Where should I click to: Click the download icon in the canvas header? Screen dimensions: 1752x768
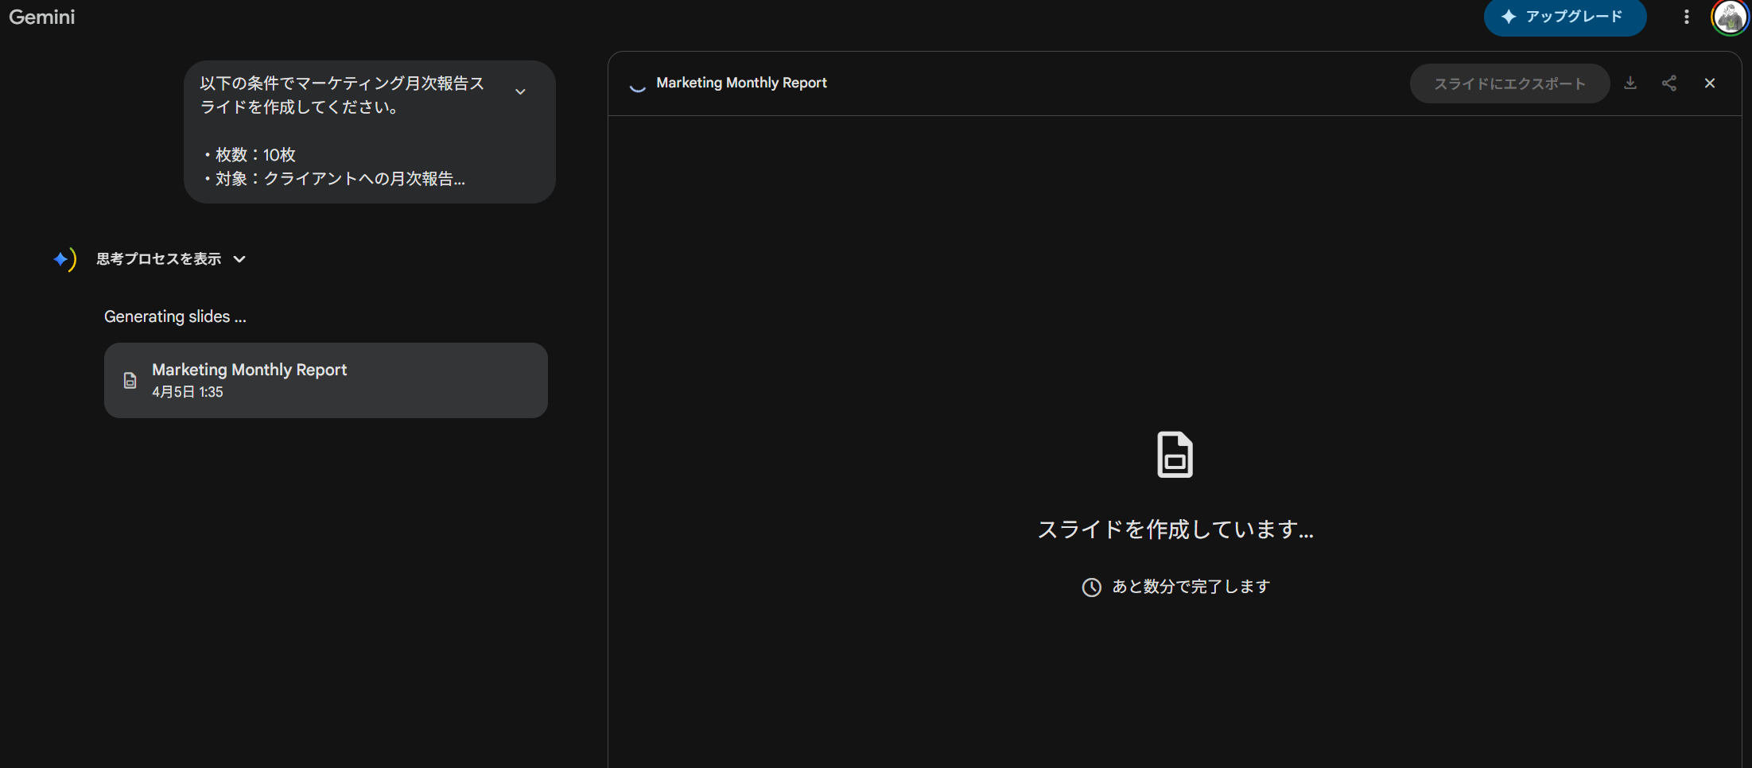coord(1630,83)
